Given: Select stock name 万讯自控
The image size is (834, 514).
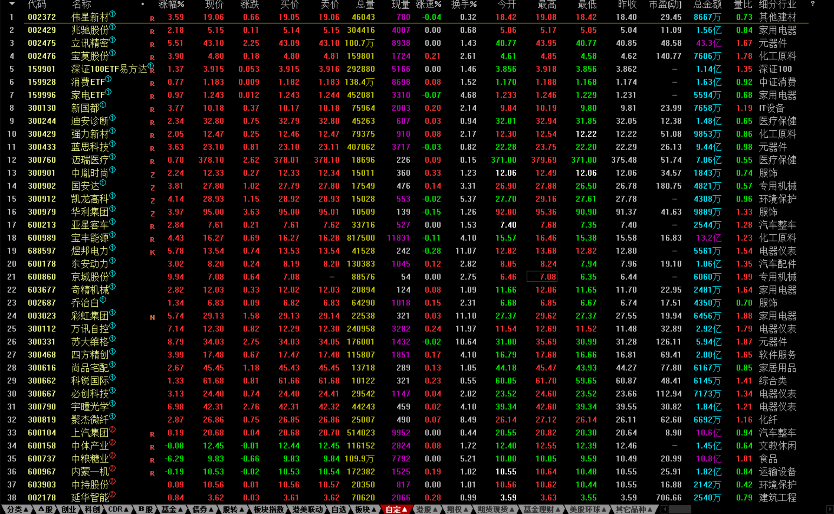Looking at the screenshot, I should click(x=90, y=329).
